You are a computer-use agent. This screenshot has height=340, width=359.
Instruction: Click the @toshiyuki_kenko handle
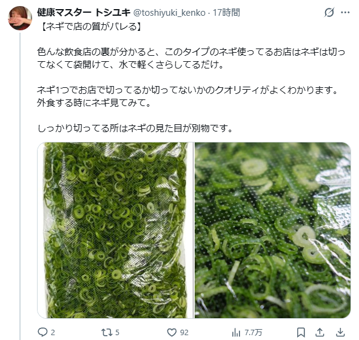click(169, 13)
